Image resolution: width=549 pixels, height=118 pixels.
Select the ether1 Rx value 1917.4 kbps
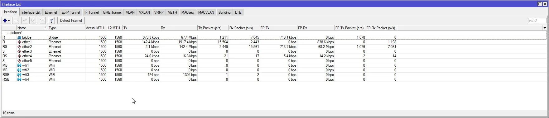(187, 42)
